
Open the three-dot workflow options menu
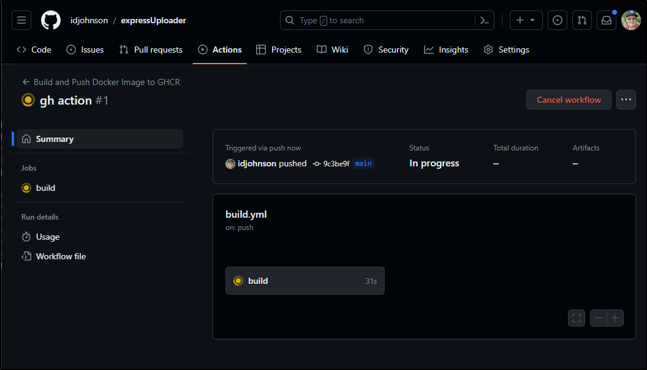(626, 100)
